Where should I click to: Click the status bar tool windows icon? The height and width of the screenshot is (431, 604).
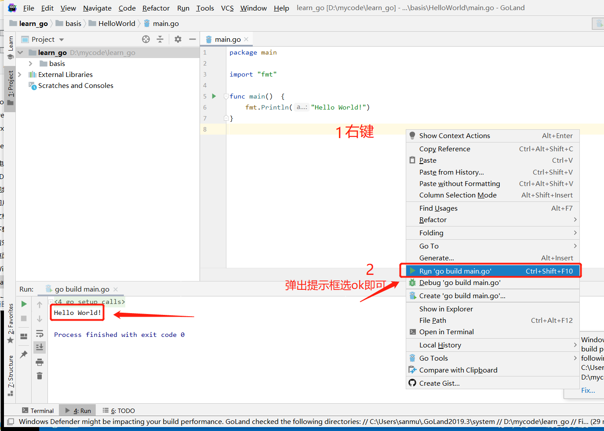point(11,421)
